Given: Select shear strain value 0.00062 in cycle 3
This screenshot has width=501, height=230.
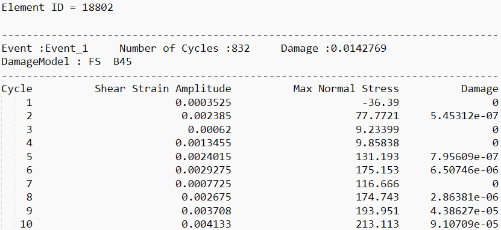Looking at the screenshot, I should click(209, 129).
